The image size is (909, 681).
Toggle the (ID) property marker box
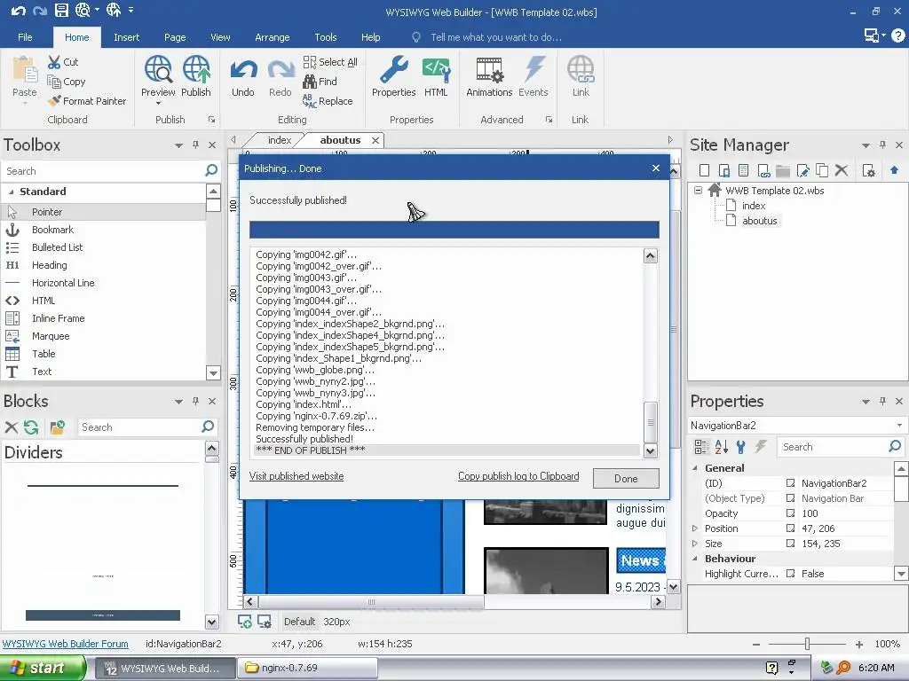(x=790, y=483)
